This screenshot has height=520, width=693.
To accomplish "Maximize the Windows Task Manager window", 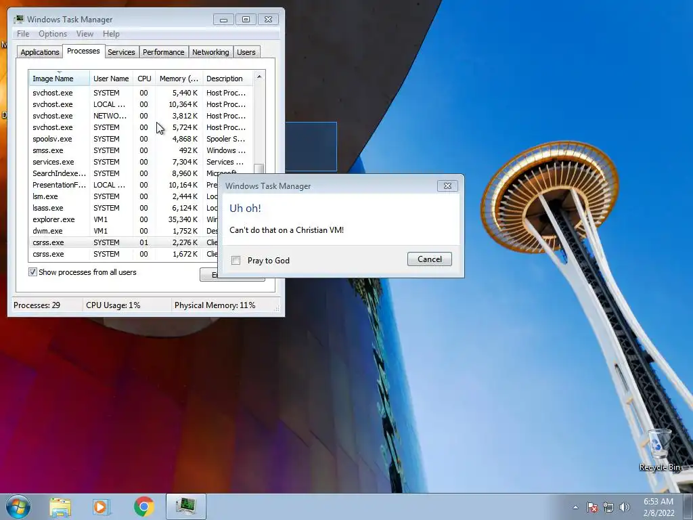I will (246, 20).
